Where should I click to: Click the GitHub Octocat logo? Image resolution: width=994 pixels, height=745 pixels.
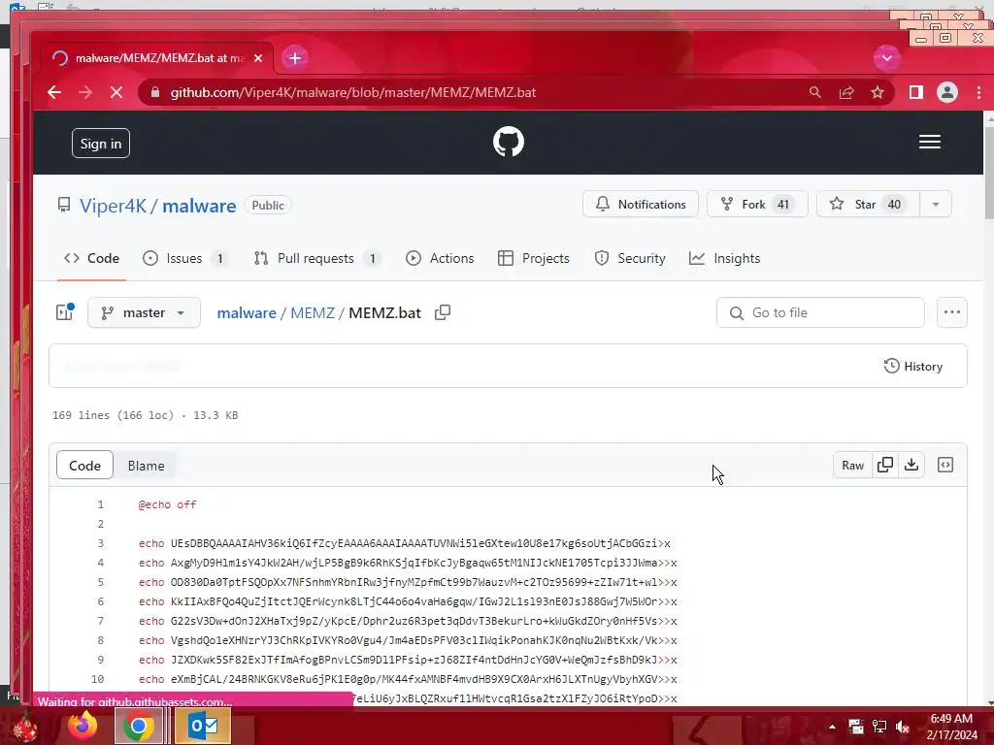[509, 142]
